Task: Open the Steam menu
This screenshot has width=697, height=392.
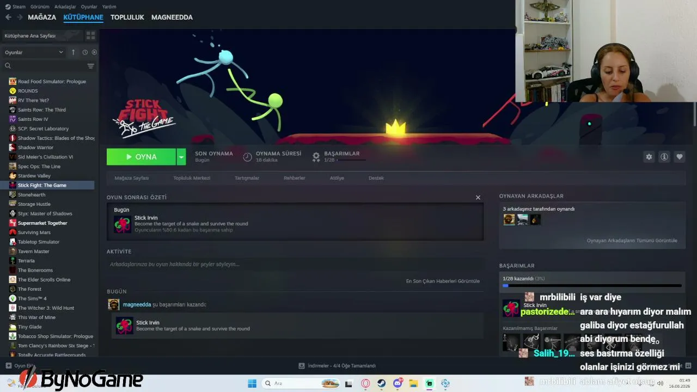Action: click(15, 7)
